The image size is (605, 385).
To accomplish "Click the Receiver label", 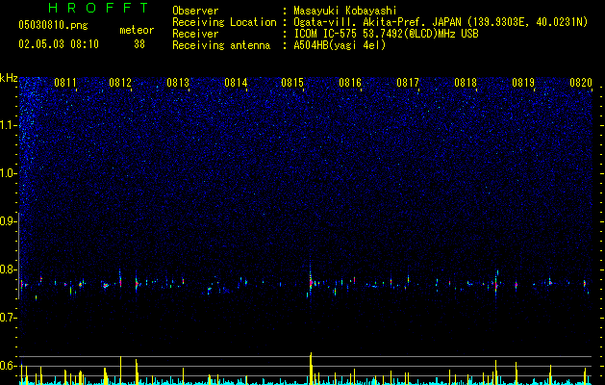I will coord(195,34).
